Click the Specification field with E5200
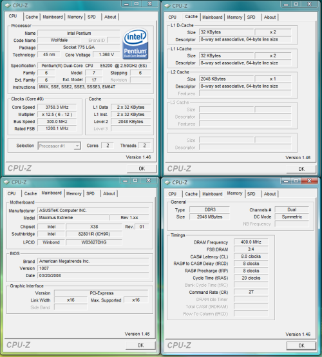Image resolution: width=322 pixels, height=357 pixels. [x=94, y=66]
